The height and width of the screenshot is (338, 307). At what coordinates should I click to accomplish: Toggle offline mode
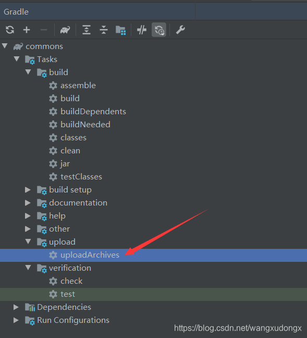coord(142,30)
